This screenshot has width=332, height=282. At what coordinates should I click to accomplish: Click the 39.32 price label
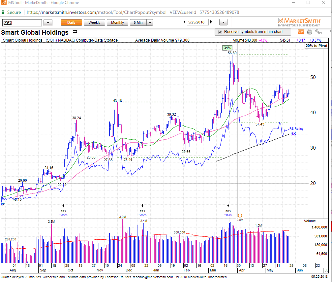coord(171,114)
